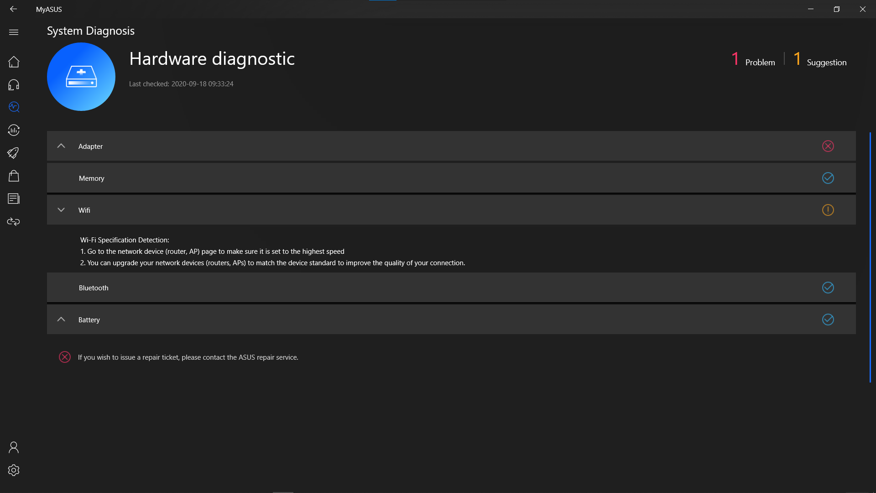Viewport: 876px width, 493px height.
Task: Select the Memory diagnostic row
Action: [451, 178]
